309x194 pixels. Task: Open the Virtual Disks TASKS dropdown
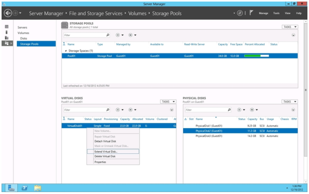[x=168, y=101]
